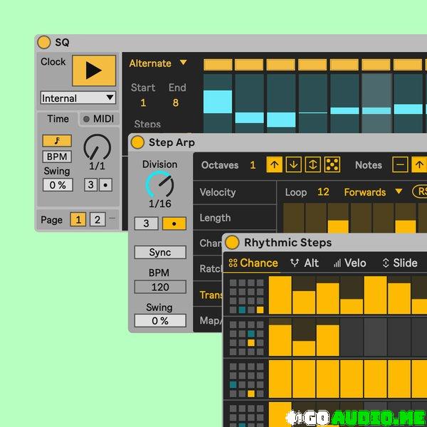Viewport: 427px width, 427px height.
Task: Click the SQ Swing 0 % field
Action: 58,185
